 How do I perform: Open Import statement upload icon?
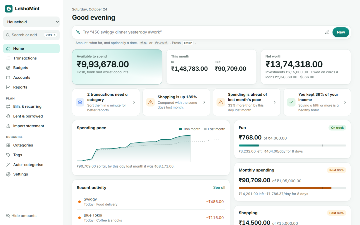tap(8, 126)
